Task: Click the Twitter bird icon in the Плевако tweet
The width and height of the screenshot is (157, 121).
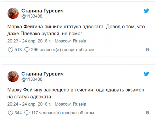Action: pyautogui.click(x=147, y=11)
